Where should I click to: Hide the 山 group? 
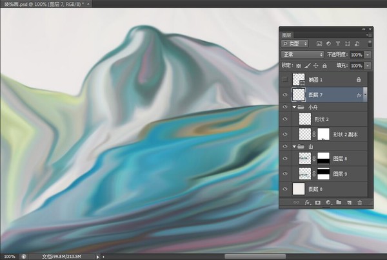click(x=285, y=146)
